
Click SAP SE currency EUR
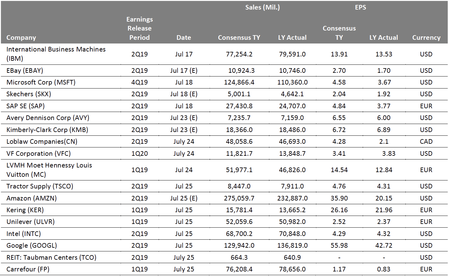[x=426, y=106]
